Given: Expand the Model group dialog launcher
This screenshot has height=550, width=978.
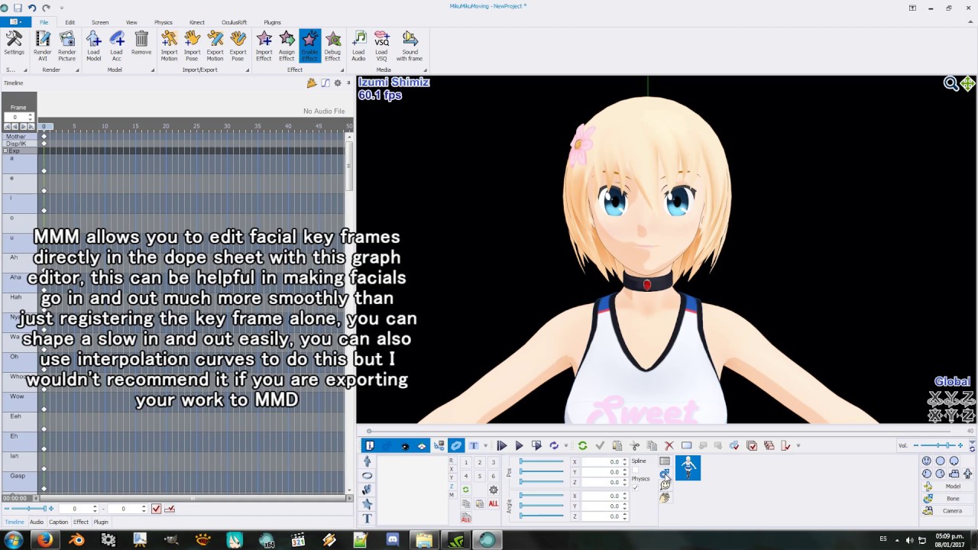Looking at the screenshot, I should (153, 70).
